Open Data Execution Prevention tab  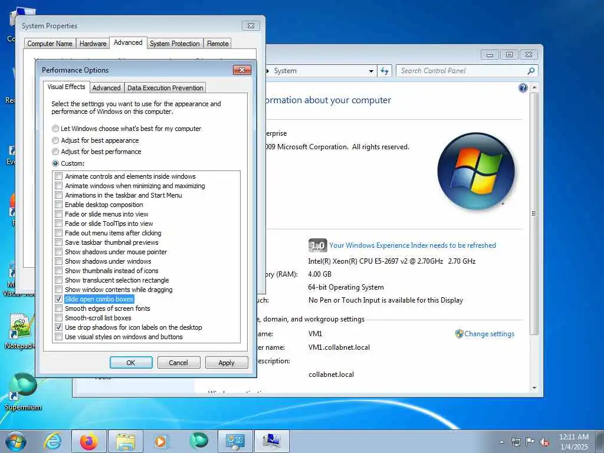[165, 88]
